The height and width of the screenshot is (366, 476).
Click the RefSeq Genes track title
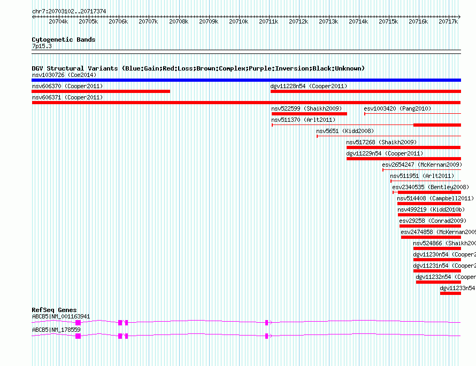(54, 310)
